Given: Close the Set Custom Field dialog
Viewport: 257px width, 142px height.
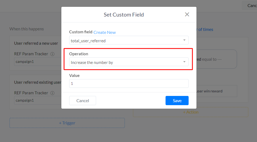Looking at the screenshot, I should click(x=187, y=15).
